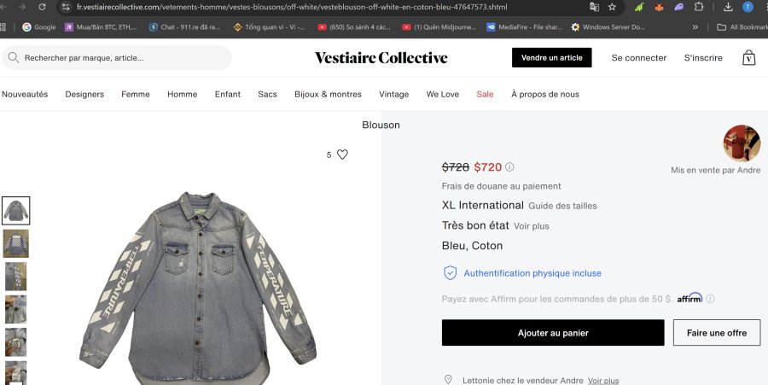Click the Affirm info icon
Screen dimensions: 768x385
click(710, 299)
